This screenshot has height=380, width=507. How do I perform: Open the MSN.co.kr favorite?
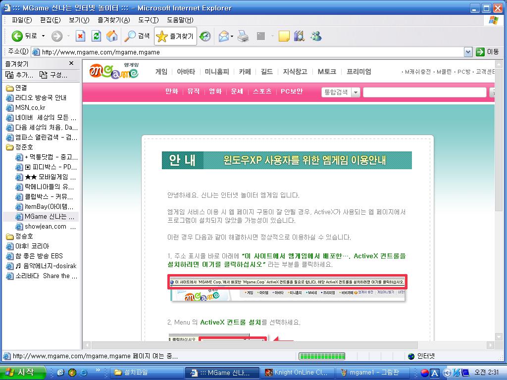click(26, 107)
